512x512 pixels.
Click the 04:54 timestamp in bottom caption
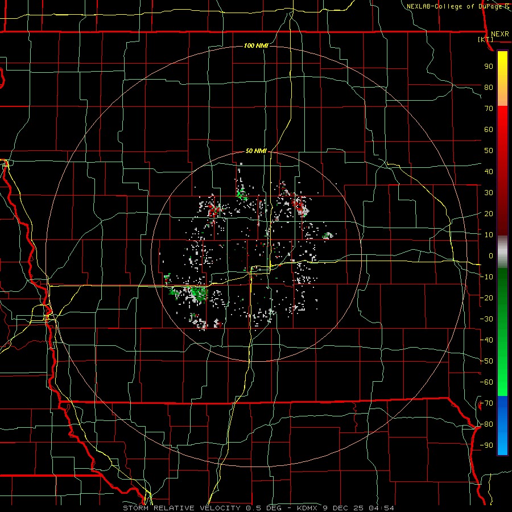click(x=381, y=508)
